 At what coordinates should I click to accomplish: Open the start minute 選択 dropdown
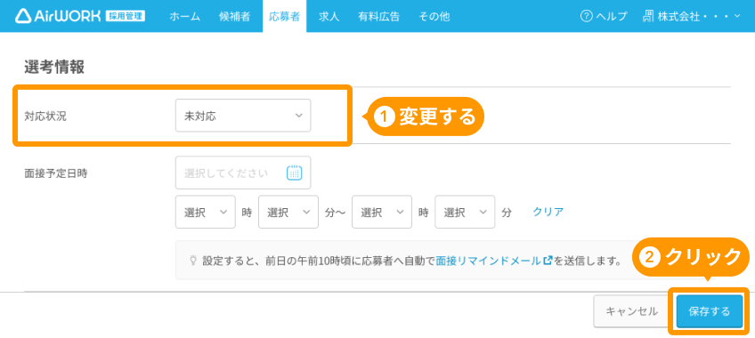pos(288,212)
